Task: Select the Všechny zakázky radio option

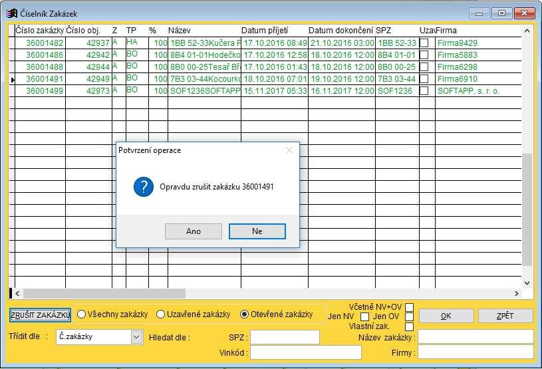Action: 81,314
